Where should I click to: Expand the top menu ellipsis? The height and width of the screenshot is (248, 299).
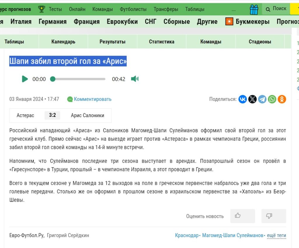pos(233,10)
